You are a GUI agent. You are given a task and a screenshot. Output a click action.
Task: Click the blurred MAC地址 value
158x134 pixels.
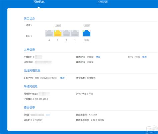pos(43,62)
